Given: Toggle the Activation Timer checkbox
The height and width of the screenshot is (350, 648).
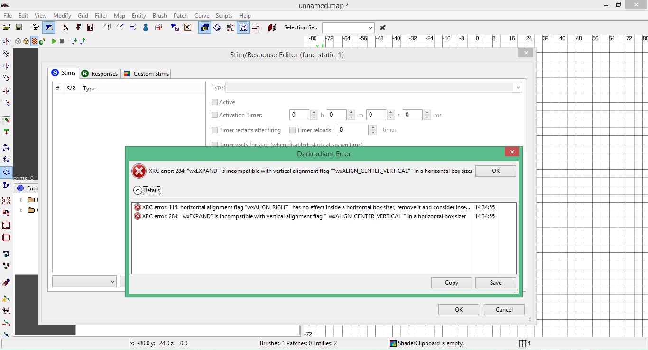Looking at the screenshot, I should [215, 115].
